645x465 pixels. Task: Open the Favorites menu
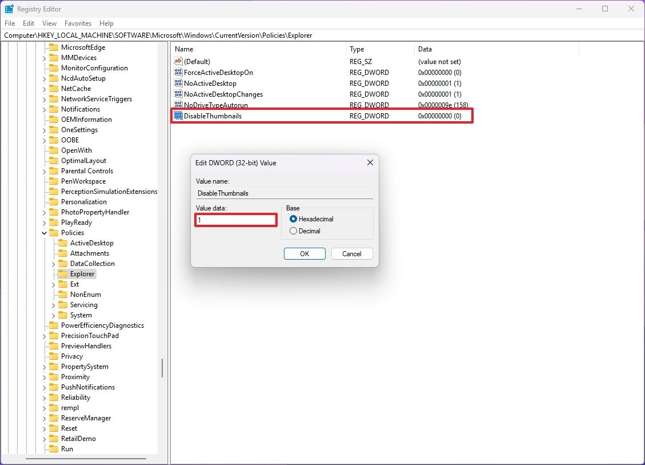78,23
